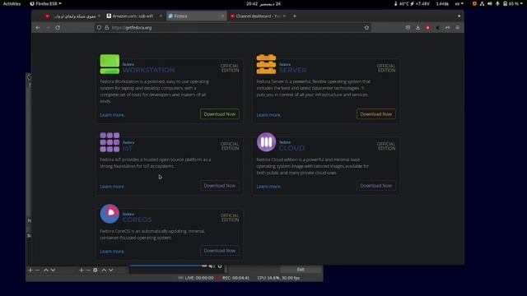Screen dimensions: 527x296
Task: Open the Firefox downloads panel
Action: 417,27
